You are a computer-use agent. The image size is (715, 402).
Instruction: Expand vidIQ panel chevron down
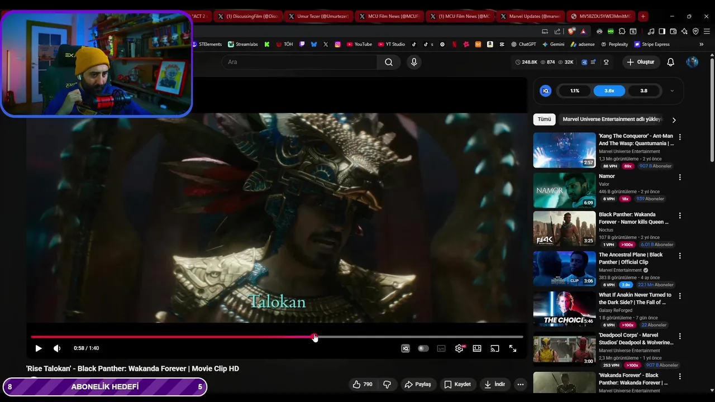tap(672, 90)
